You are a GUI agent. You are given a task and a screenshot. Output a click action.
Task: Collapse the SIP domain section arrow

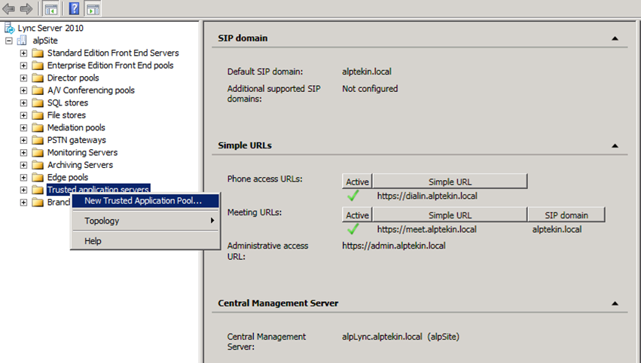click(x=615, y=38)
